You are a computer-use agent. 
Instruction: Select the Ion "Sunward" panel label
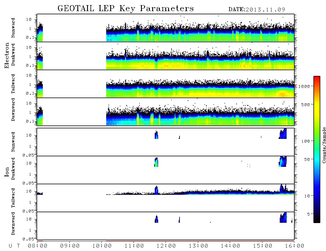pyautogui.click(x=13, y=142)
